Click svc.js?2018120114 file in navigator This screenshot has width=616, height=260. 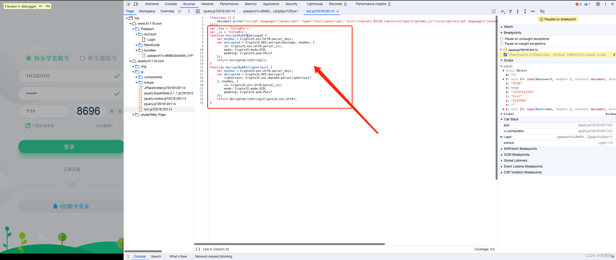[158, 109]
